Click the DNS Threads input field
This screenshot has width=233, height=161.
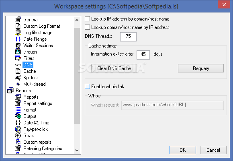pos(128,37)
